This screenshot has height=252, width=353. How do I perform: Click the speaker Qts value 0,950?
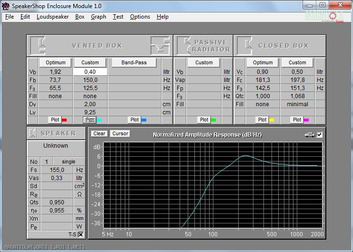click(x=57, y=202)
